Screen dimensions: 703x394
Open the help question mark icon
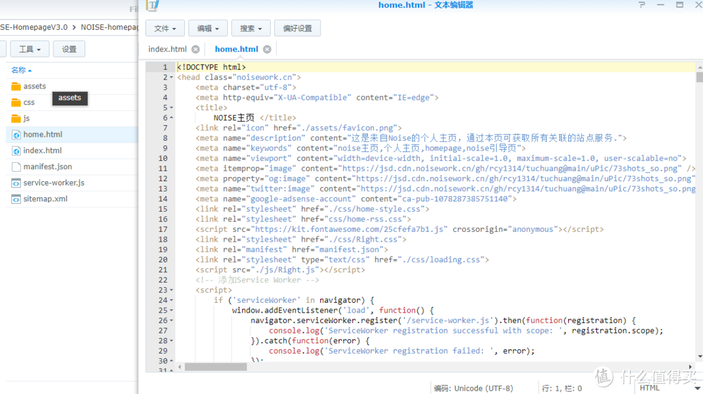642,5
